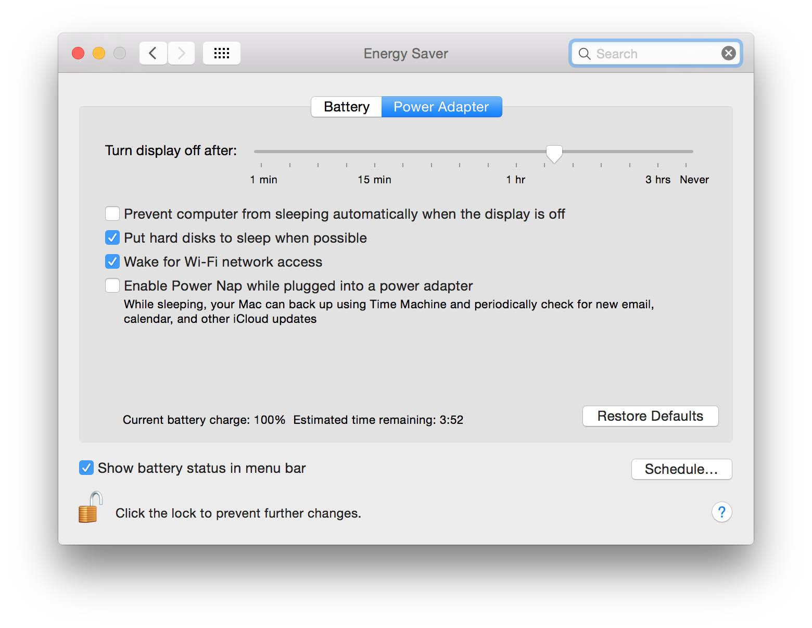The height and width of the screenshot is (628, 812).
Task: Minimize the window with the yellow button
Action: coord(99,53)
